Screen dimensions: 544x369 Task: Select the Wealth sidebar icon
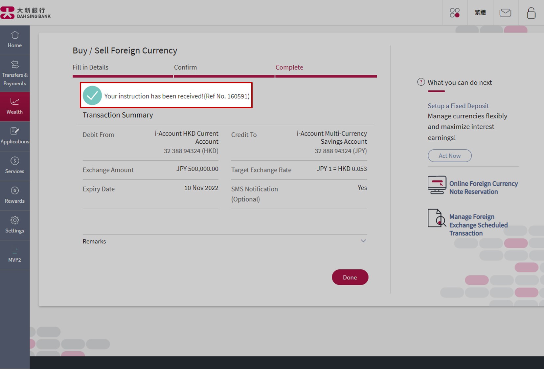click(x=15, y=106)
